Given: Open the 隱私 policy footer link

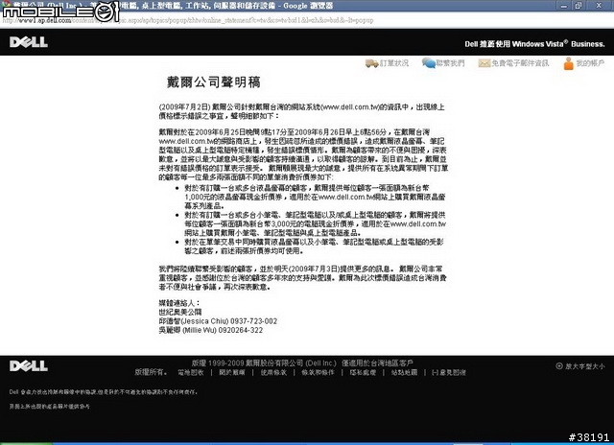Looking at the screenshot, I should [x=363, y=372].
